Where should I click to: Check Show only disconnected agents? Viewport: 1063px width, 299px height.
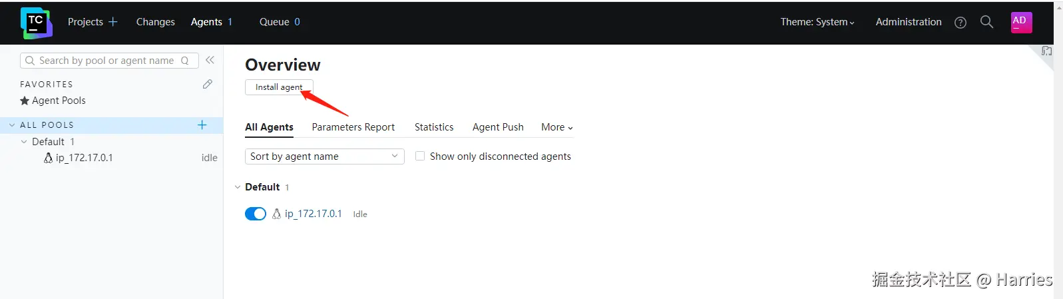click(x=420, y=156)
